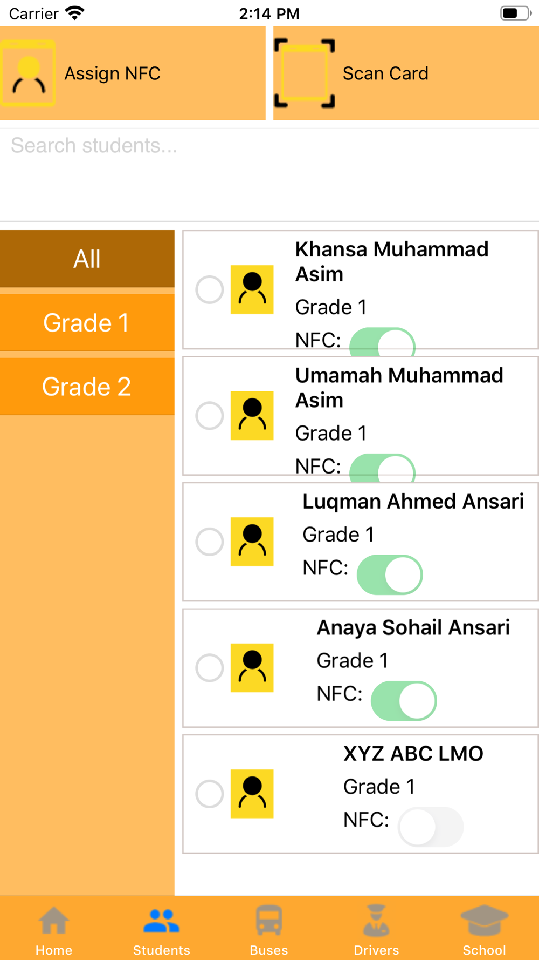539x960 pixels.
Task: Enable NFC toggle for XYZ ABC LMO
Action: point(431,827)
